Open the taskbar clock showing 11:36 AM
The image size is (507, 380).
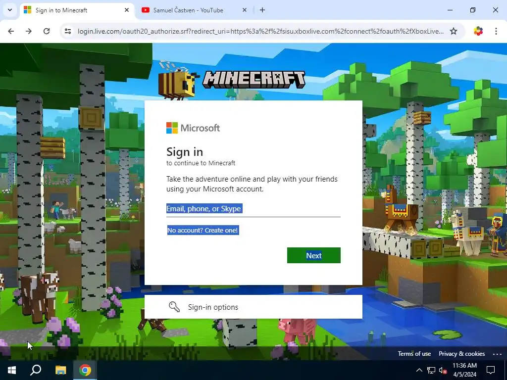[x=464, y=370]
